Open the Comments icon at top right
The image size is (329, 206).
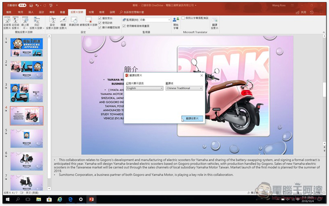[x=322, y=12]
